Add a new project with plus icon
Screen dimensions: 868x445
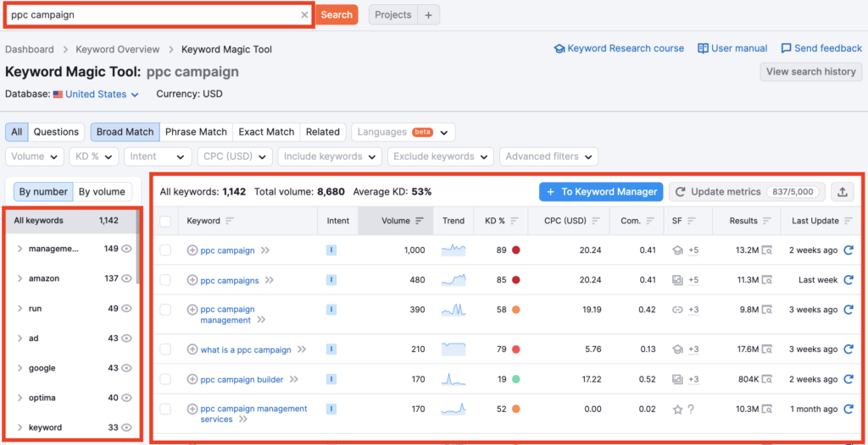click(428, 15)
